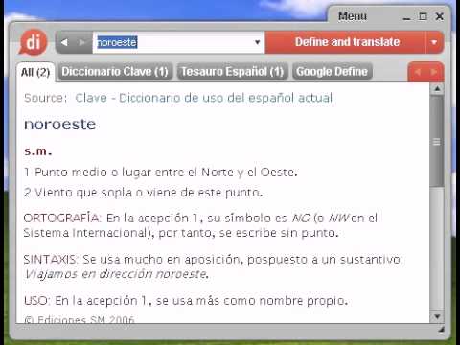The width and height of the screenshot is (460, 345).
Task: Switch to the All (2) tab
Action: [35, 72]
